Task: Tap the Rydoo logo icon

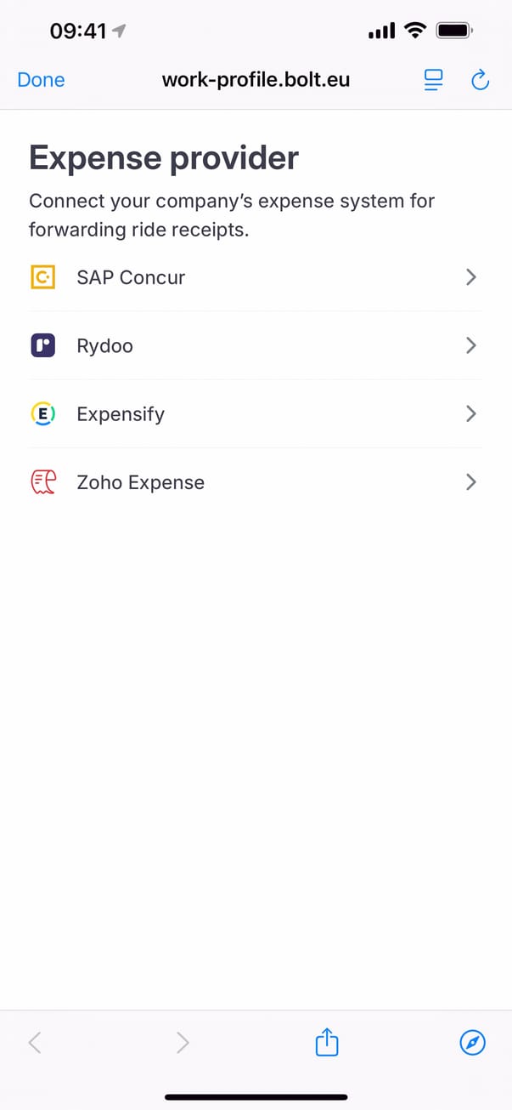Action: click(42, 346)
